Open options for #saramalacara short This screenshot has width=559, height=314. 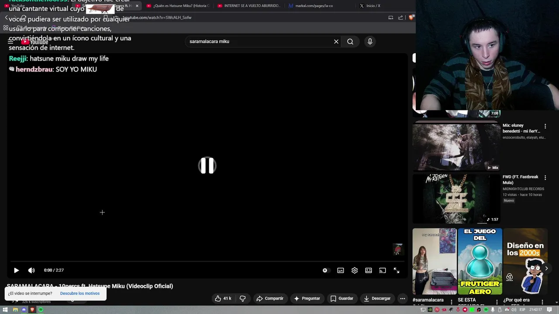(x=452, y=302)
